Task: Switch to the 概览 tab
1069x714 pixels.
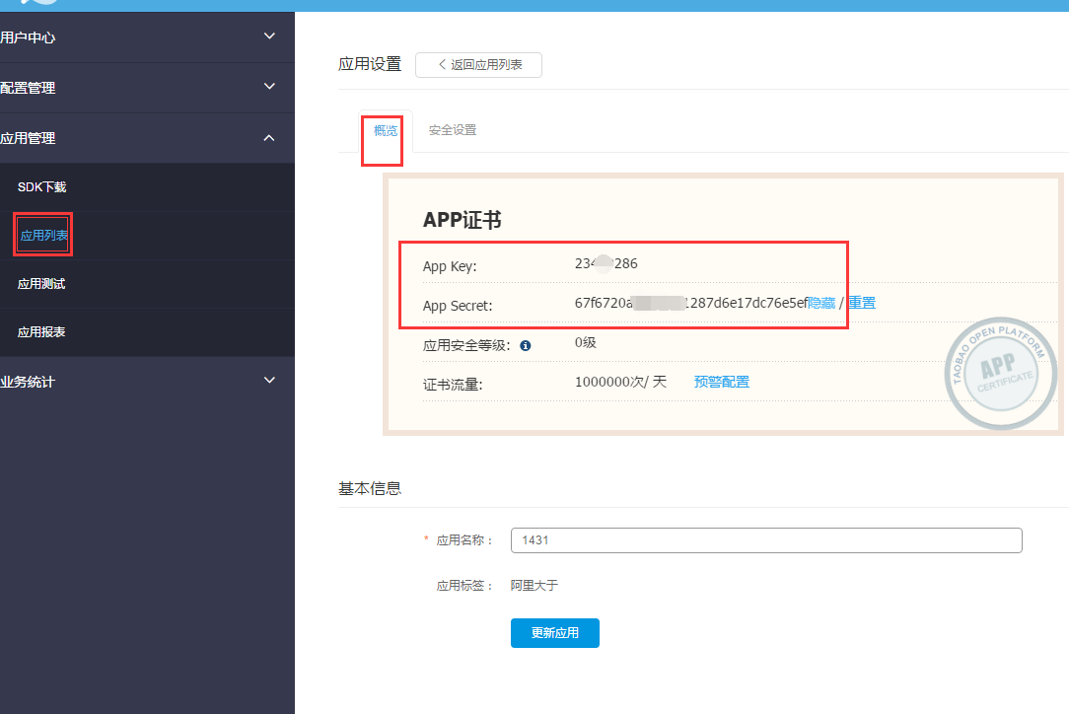Action: pos(386,130)
